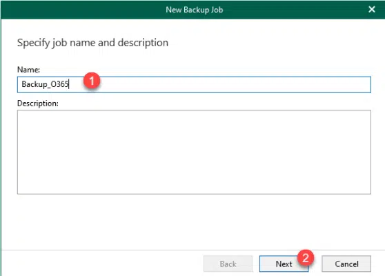The image size is (385, 276).
Task: Cancel the new backup job wizard
Action: 346,264
